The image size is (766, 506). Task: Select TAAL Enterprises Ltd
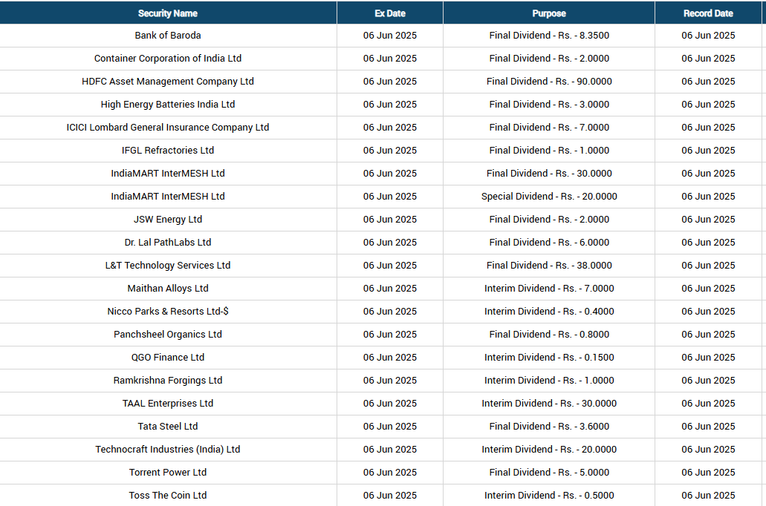(168, 403)
